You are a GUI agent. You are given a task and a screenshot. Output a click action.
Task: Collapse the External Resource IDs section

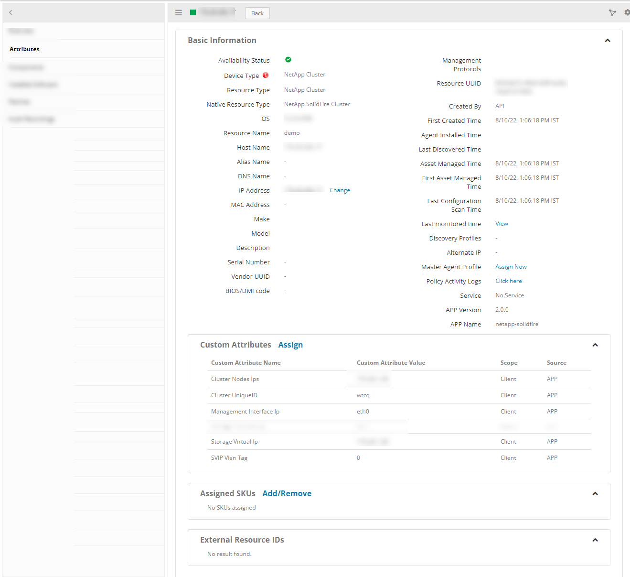[x=595, y=540]
